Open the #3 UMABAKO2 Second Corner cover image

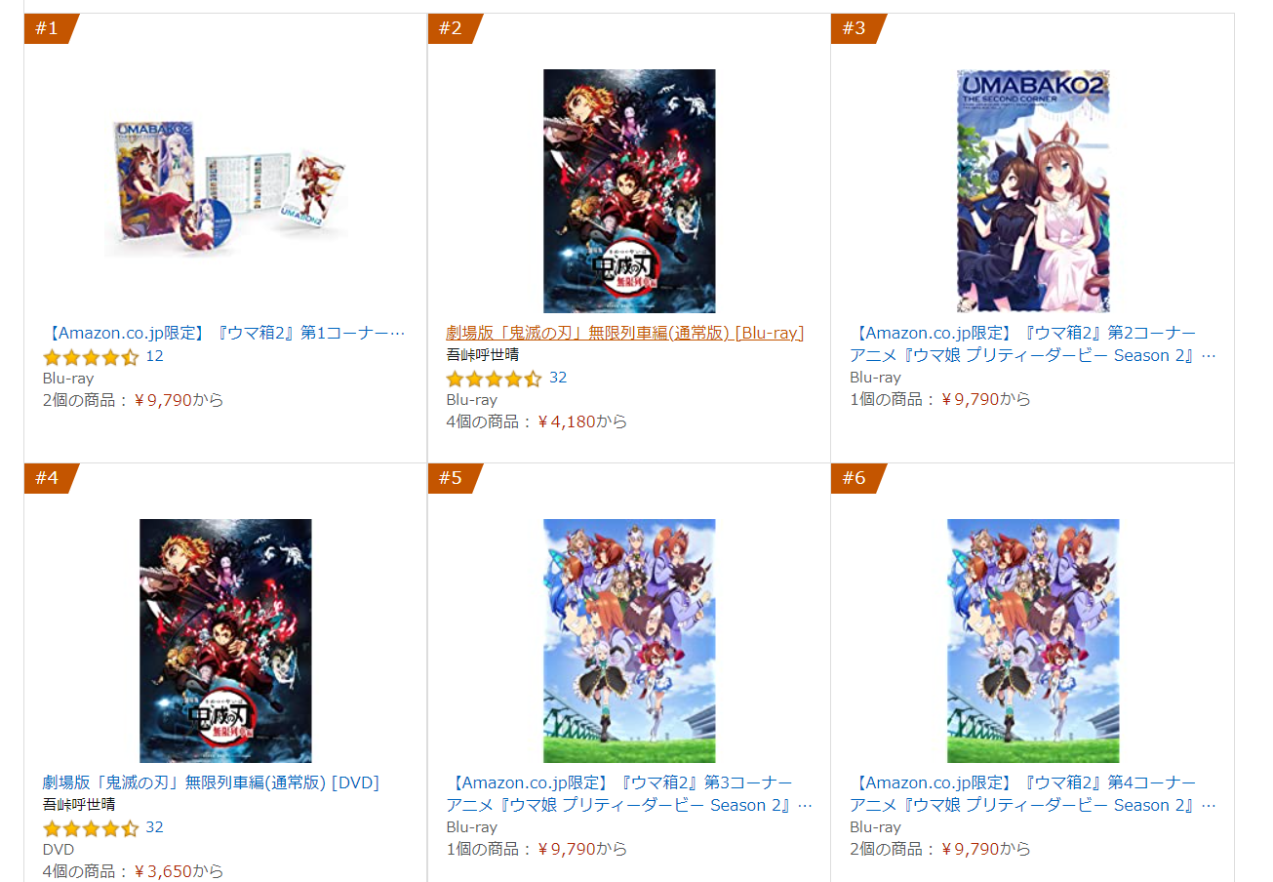(1033, 191)
